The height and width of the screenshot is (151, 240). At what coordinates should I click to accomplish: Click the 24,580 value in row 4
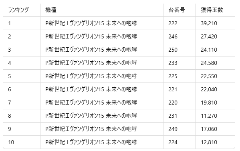(x=209, y=63)
